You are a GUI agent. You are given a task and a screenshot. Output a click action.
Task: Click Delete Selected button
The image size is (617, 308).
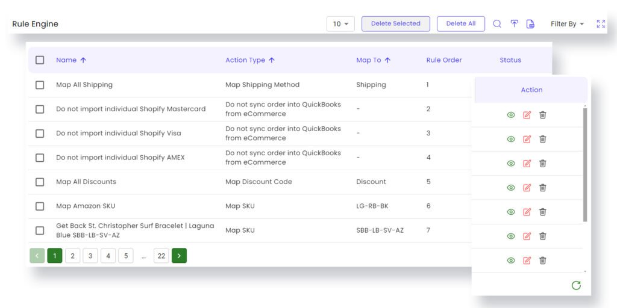tap(395, 23)
